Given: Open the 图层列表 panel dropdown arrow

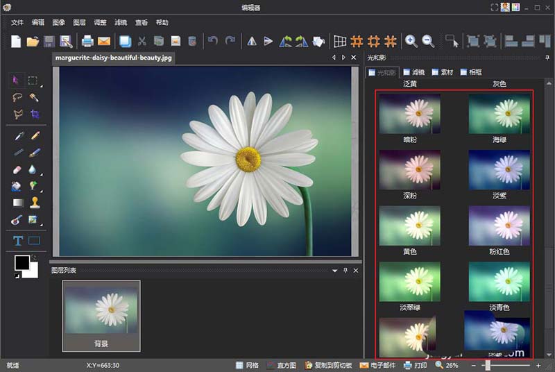Looking at the screenshot, I should coord(334,270).
